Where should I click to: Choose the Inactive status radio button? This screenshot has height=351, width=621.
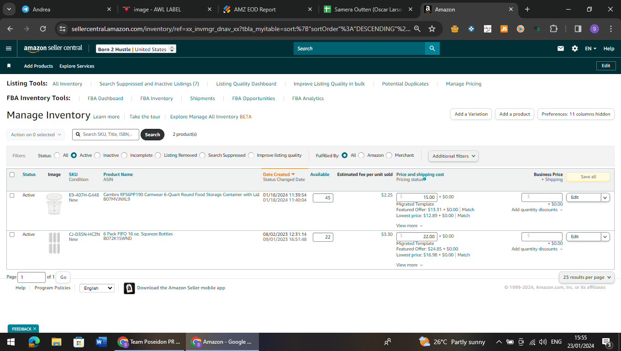pos(97,155)
